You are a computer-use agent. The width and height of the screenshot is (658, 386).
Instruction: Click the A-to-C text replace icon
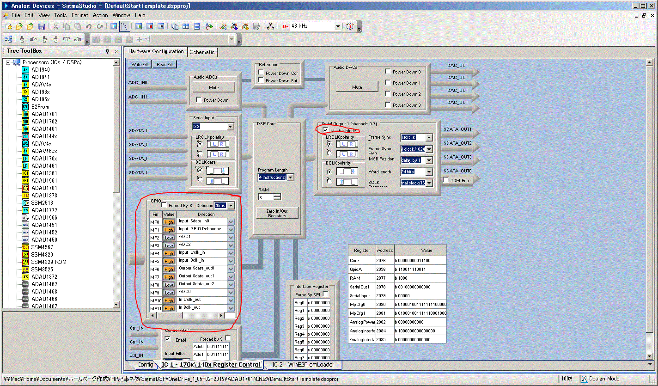click(209, 26)
